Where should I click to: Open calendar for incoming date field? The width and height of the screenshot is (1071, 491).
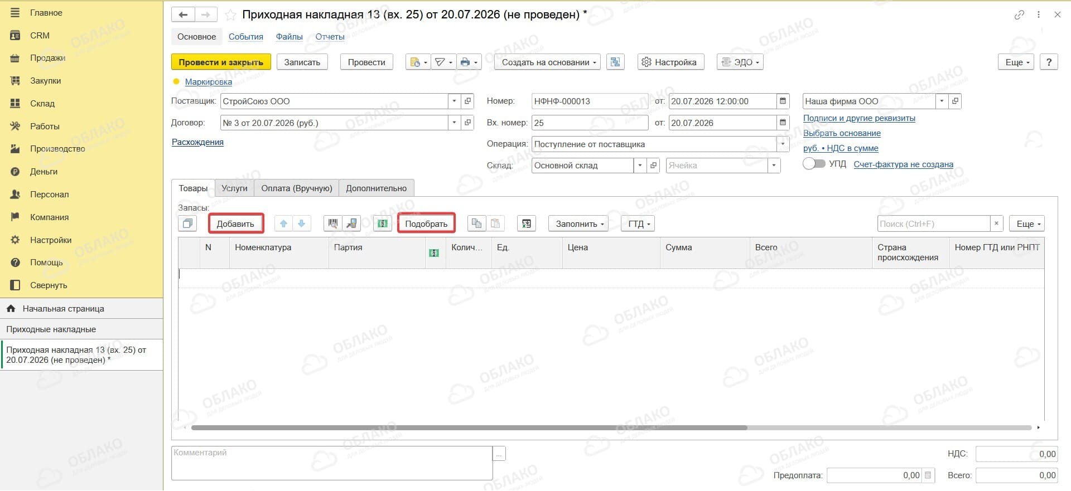pos(783,123)
